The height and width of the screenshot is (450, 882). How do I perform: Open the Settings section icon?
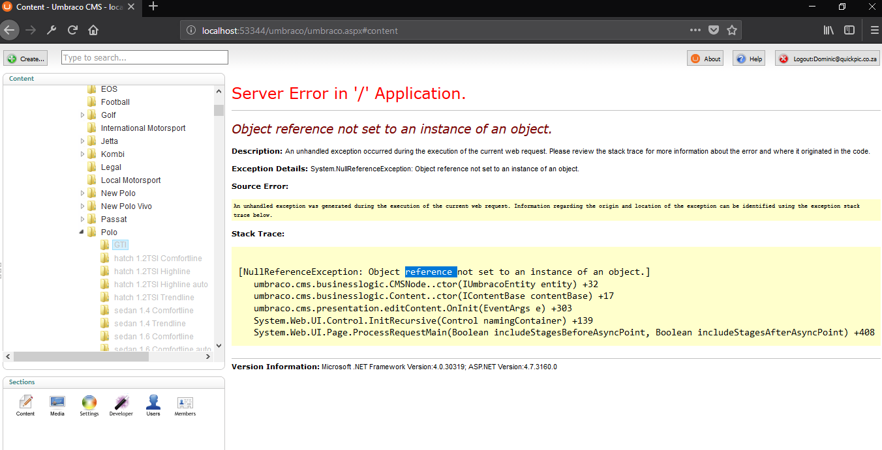pyautogui.click(x=89, y=405)
